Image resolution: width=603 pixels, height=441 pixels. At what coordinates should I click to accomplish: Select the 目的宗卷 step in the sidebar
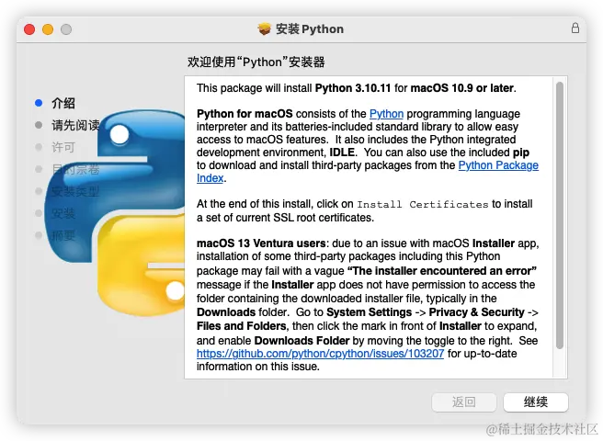point(75,169)
